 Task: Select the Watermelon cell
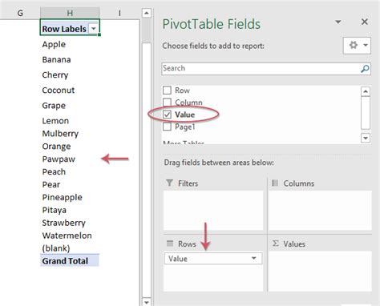(x=70, y=236)
